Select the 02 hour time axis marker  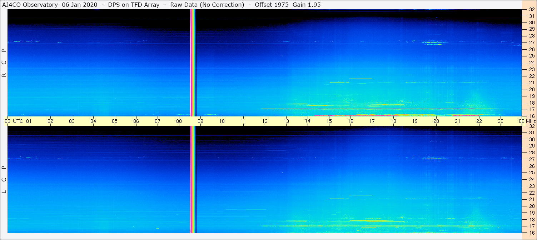tap(50, 121)
